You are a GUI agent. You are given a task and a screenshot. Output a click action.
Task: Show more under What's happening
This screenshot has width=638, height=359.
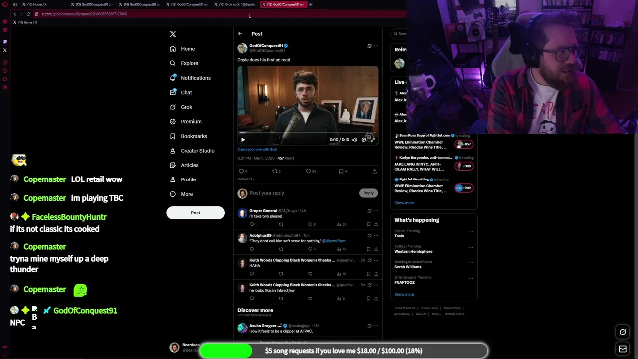tap(404, 294)
